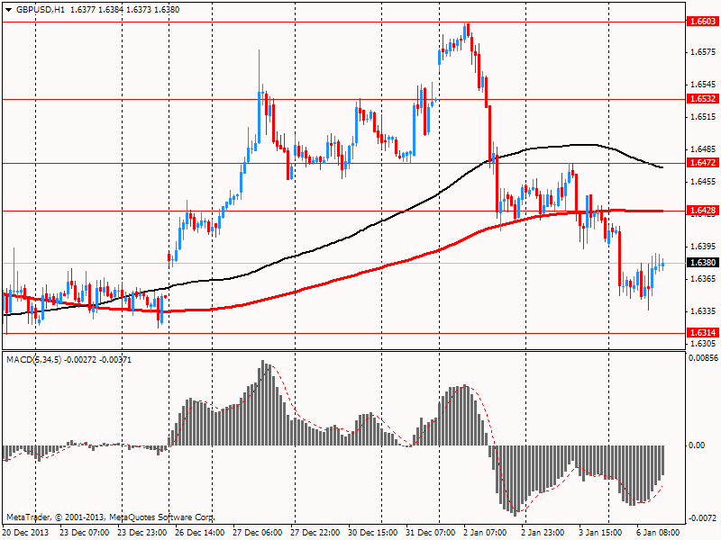Click the 31 Dec 07:00 time label
721x540 pixels.
[431, 533]
